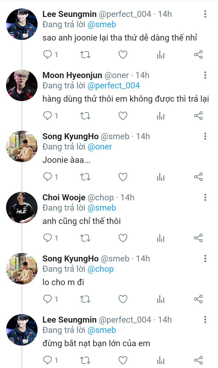The image size is (218, 368).
Task: Like Song KyungHo's 'Joonie àaa...' tweet
Action: coord(123,177)
